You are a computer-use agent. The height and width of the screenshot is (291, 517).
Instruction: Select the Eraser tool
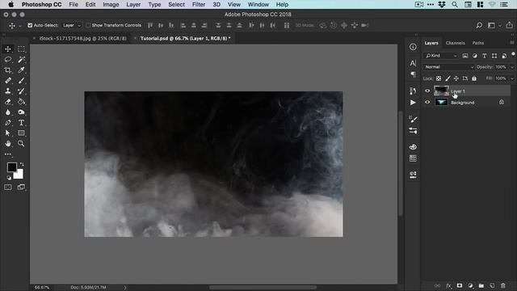(x=8, y=102)
